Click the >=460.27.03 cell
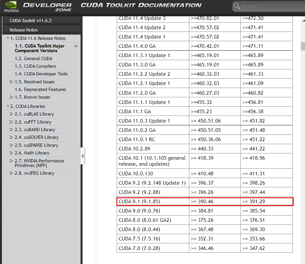305x264 pixels. click(215, 93)
